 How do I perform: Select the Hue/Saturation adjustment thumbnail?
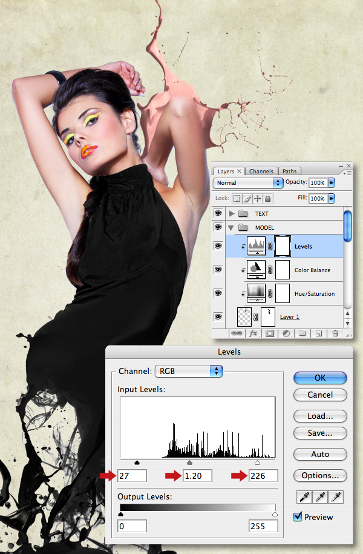pyautogui.click(x=256, y=293)
